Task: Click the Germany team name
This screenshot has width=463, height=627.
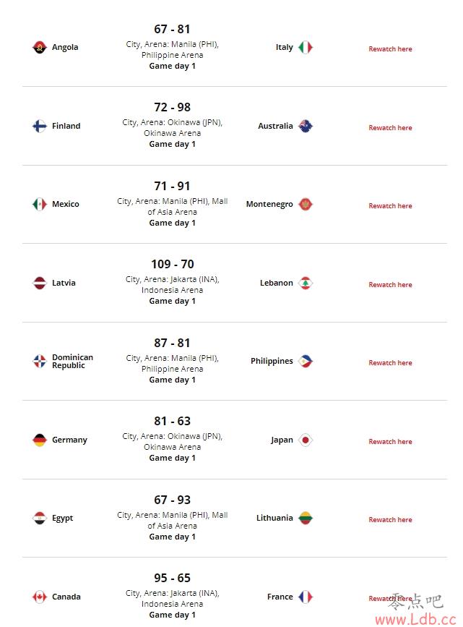Action: [69, 440]
